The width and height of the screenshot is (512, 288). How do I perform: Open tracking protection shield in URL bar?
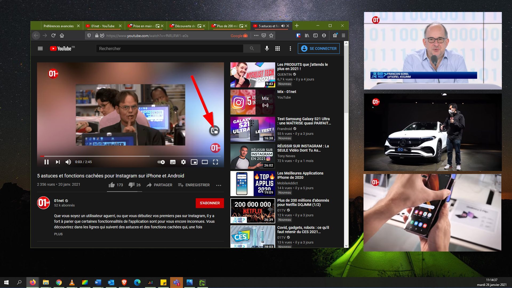pos(89,35)
